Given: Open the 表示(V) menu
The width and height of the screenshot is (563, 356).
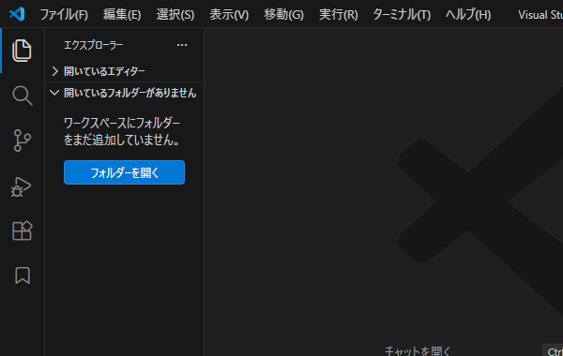Looking at the screenshot, I should [229, 15].
